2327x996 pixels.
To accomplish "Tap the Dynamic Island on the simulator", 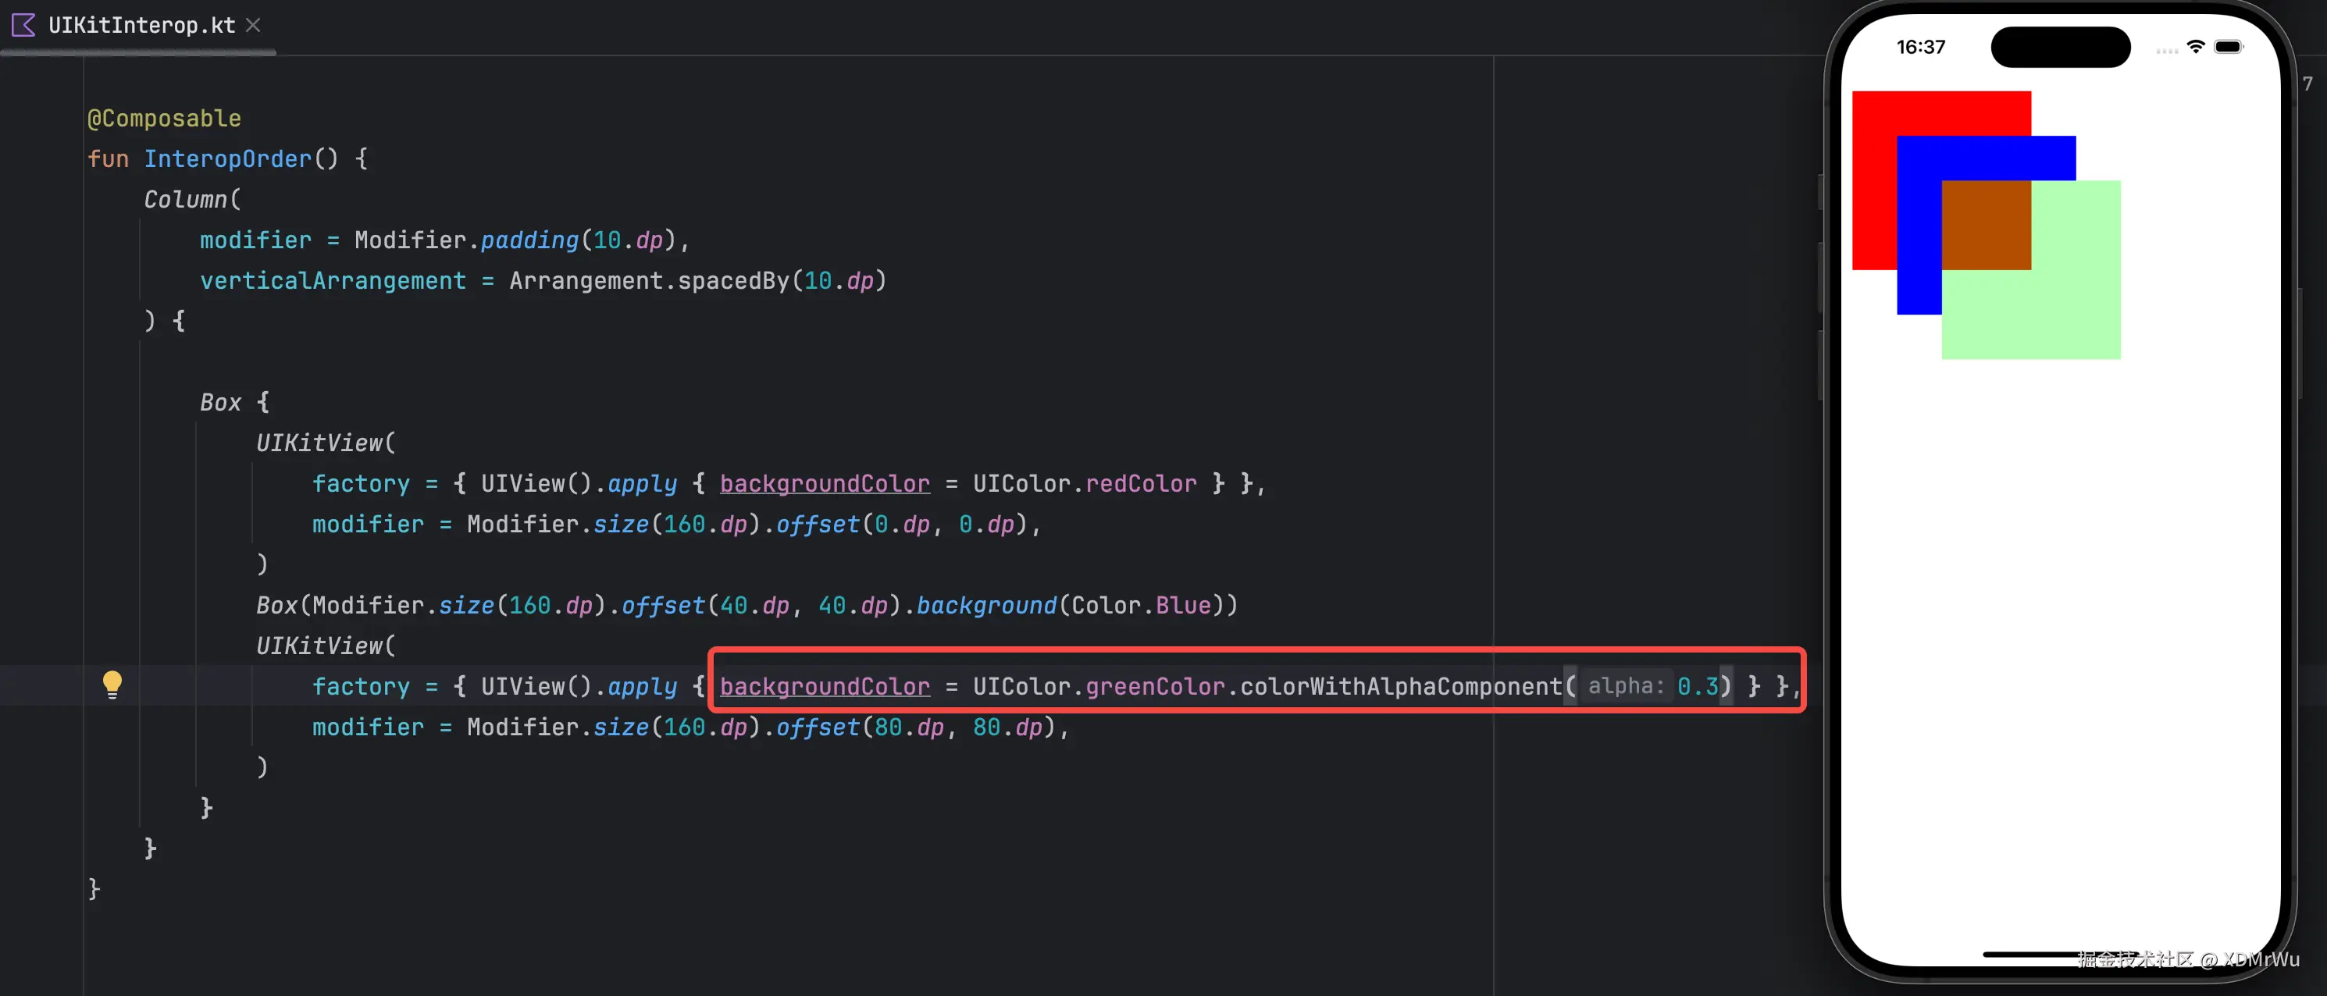I will [2060, 47].
